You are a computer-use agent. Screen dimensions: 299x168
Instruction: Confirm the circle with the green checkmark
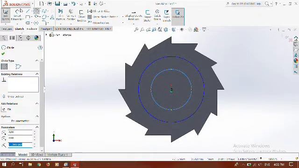3,54
